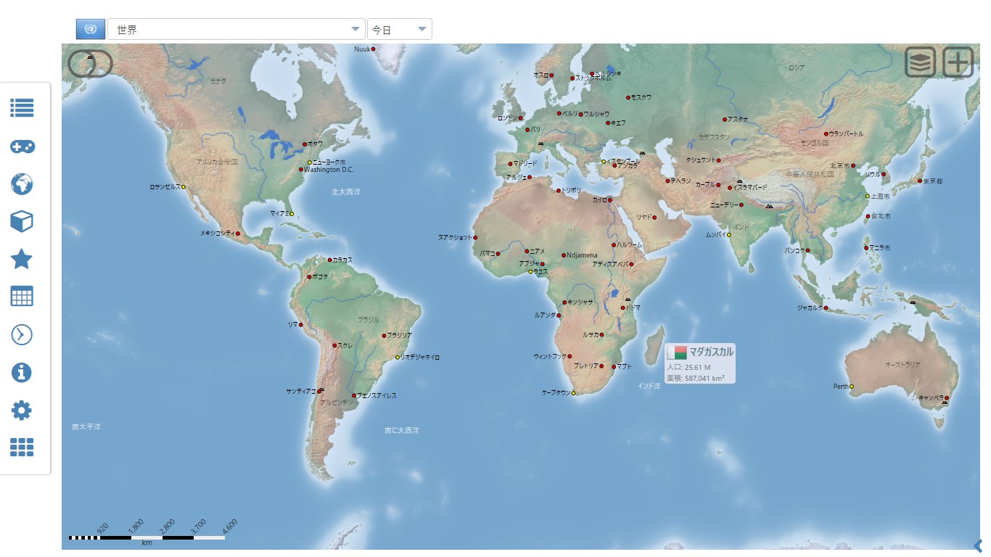View app information using the info icon

22,372
